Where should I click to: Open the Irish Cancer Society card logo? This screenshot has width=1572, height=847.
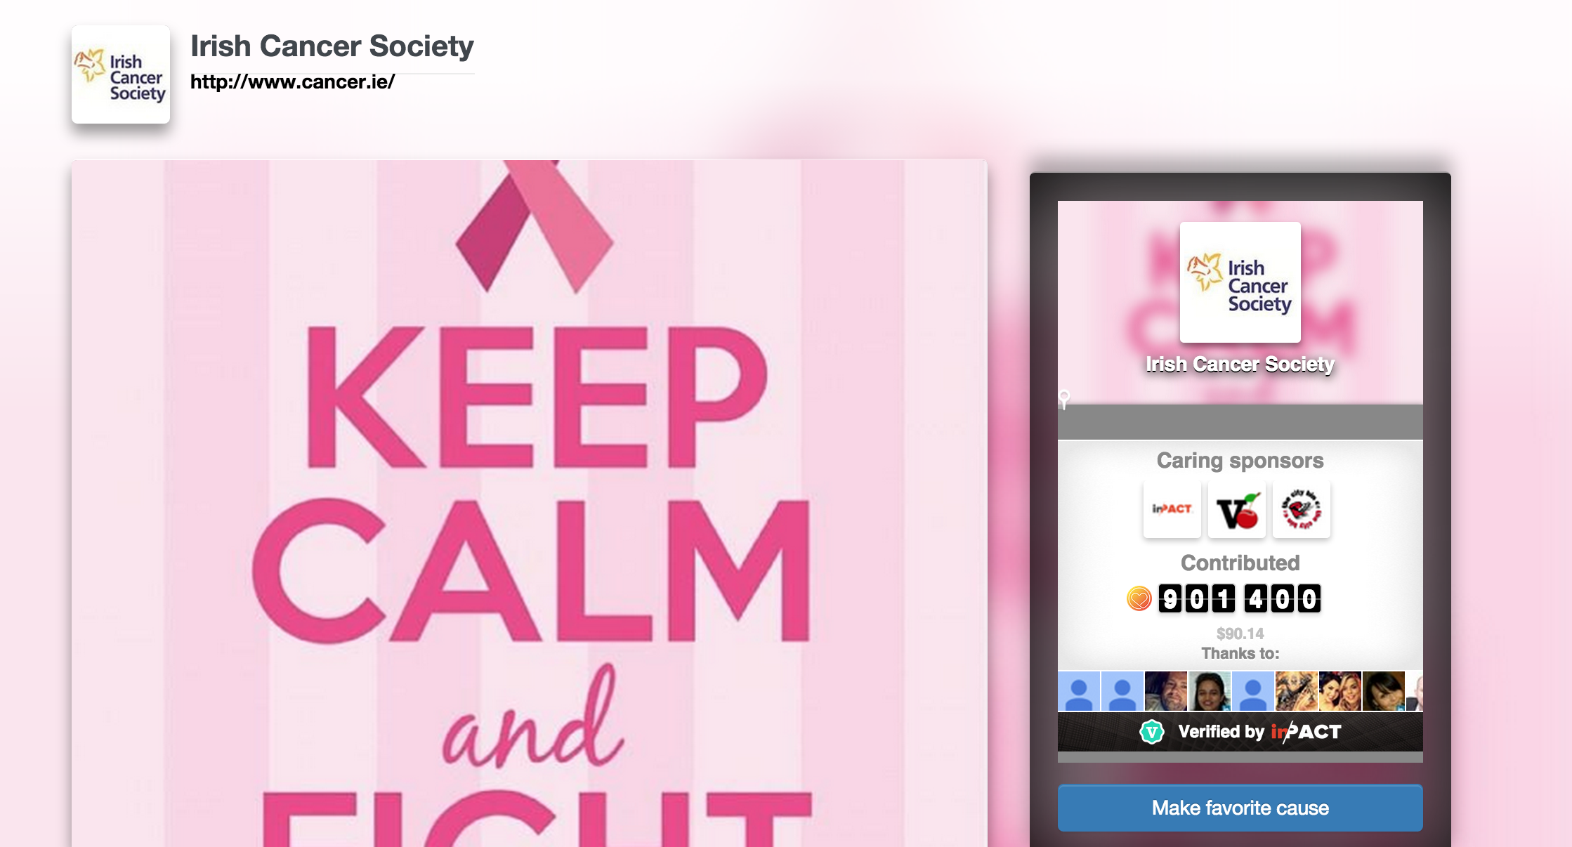click(x=1240, y=282)
